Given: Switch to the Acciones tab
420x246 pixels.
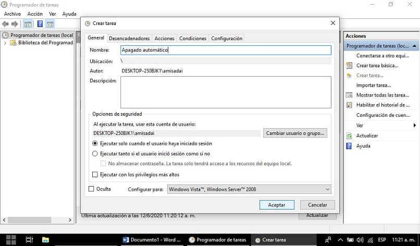Looking at the screenshot, I should (x=165, y=39).
